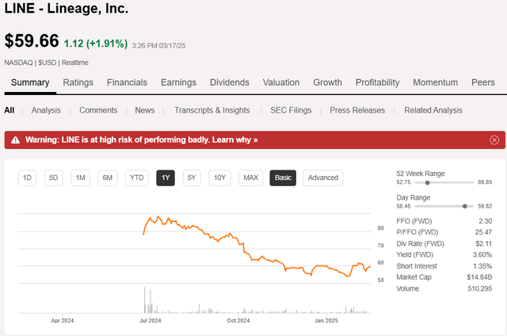
Task: Switch chart to 5Y range
Action: (192, 178)
